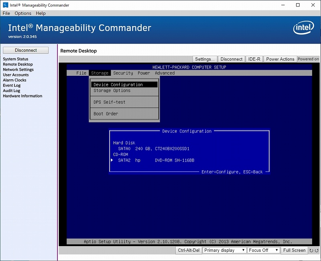Click the rotate clockwise refresh icon
Image resolution: width=321 pixels, height=261 pixels.
pyautogui.click(x=311, y=250)
